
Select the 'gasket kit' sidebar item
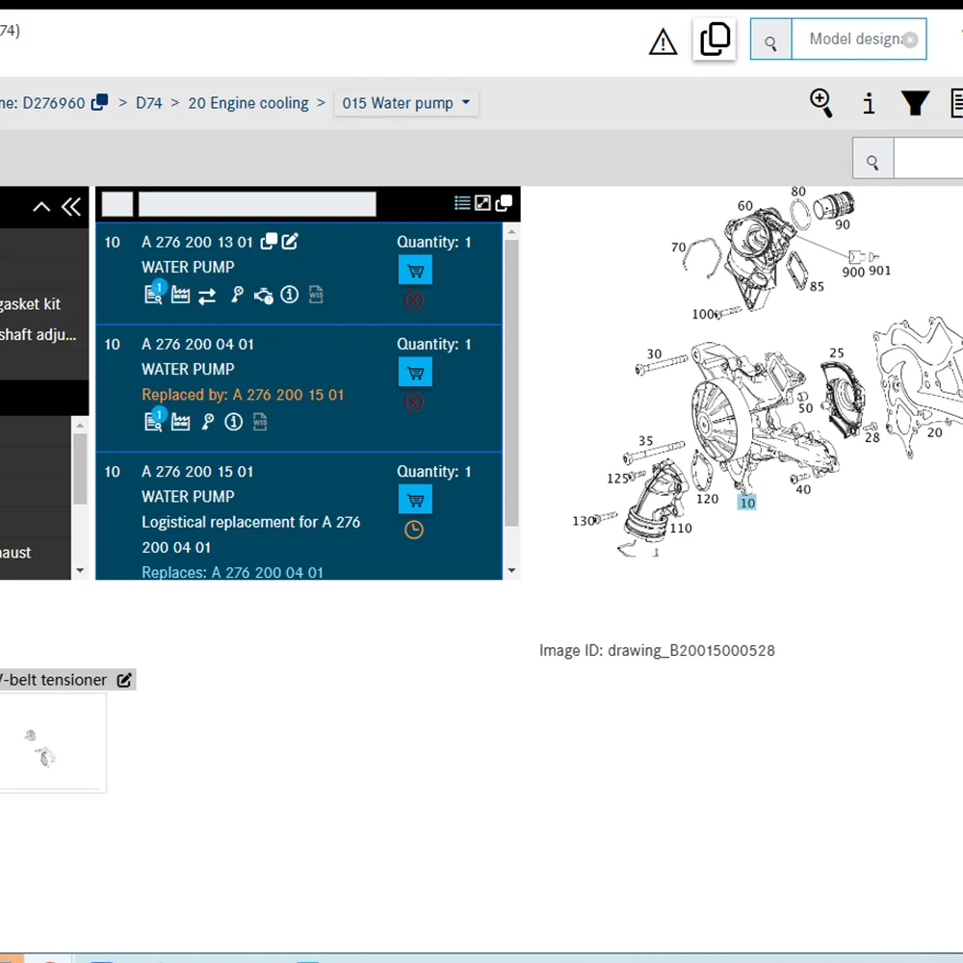pos(30,304)
